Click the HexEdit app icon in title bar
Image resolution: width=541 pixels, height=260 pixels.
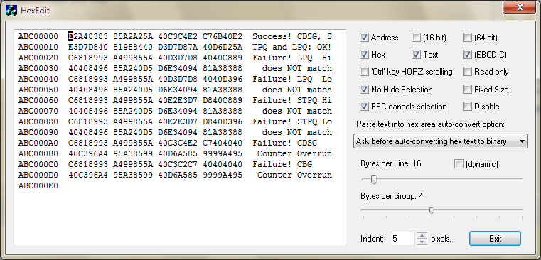[x=11, y=10]
